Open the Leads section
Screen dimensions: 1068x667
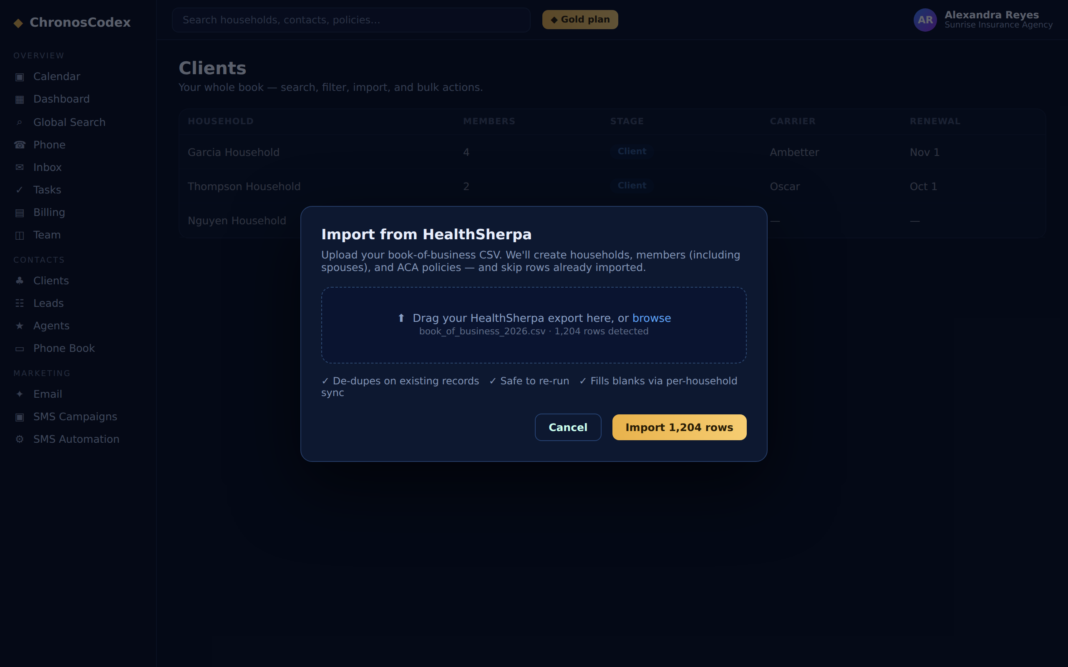[x=48, y=303]
